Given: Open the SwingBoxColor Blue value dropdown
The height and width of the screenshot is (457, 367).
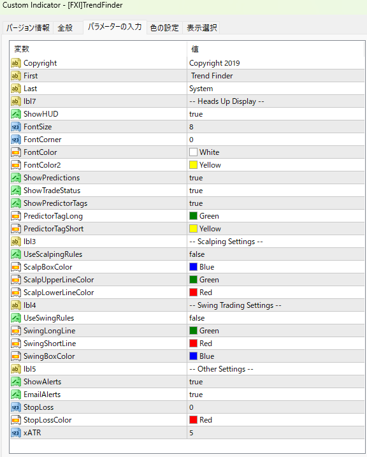Looking at the screenshot, I should tap(275, 356).
